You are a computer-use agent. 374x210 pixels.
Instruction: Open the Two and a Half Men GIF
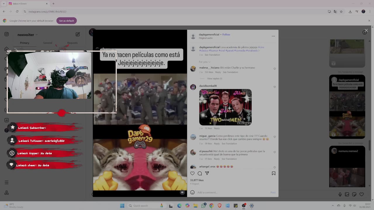click(x=225, y=107)
